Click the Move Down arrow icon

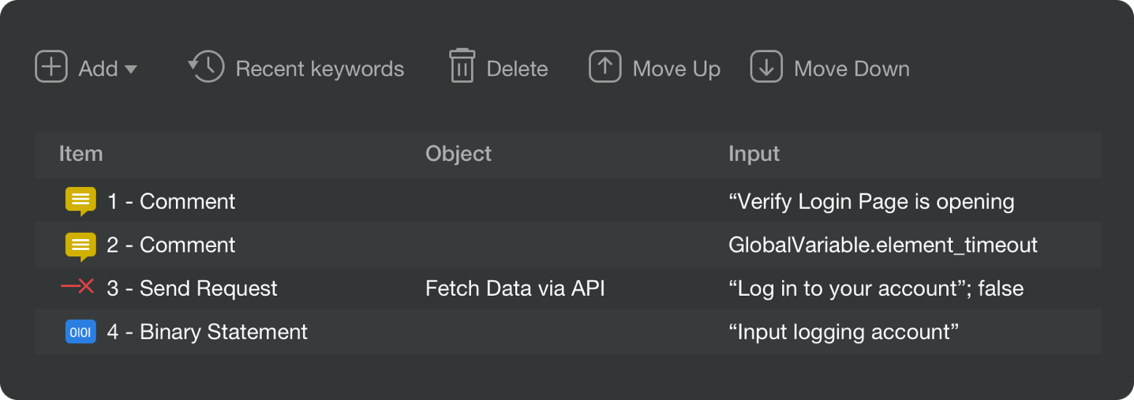click(766, 67)
